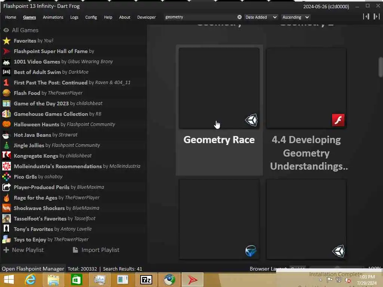Click the Pico Gr8s pixel icon
Viewport: 383px width, 287px height.
6,177
